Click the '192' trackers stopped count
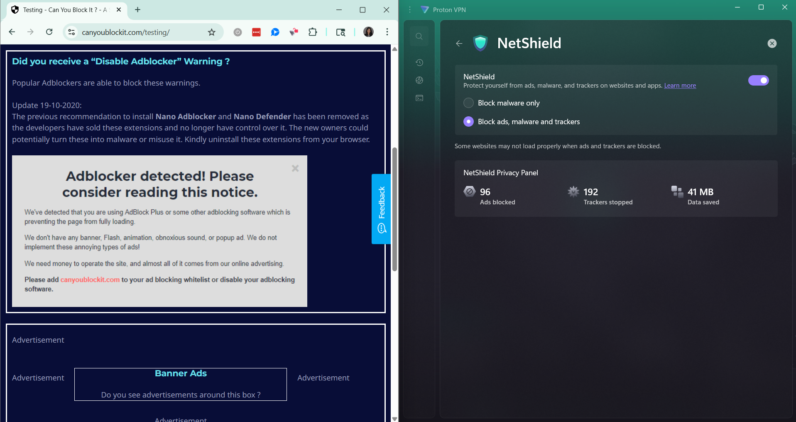 [x=590, y=192]
